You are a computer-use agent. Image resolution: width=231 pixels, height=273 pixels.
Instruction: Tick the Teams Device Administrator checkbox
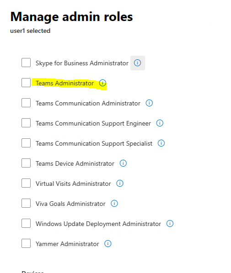tap(26, 163)
